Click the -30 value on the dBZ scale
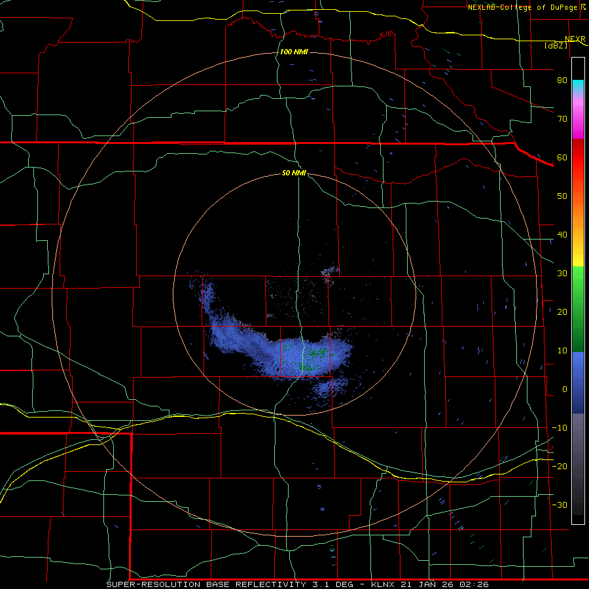This screenshot has height=589, width=589. coord(560,505)
